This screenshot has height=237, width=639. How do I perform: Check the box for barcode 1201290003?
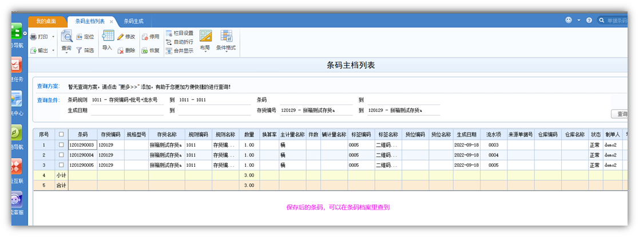(61, 144)
